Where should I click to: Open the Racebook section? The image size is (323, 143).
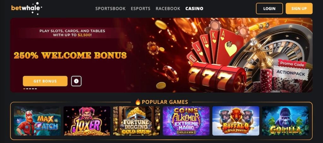pyautogui.click(x=168, y=8)
